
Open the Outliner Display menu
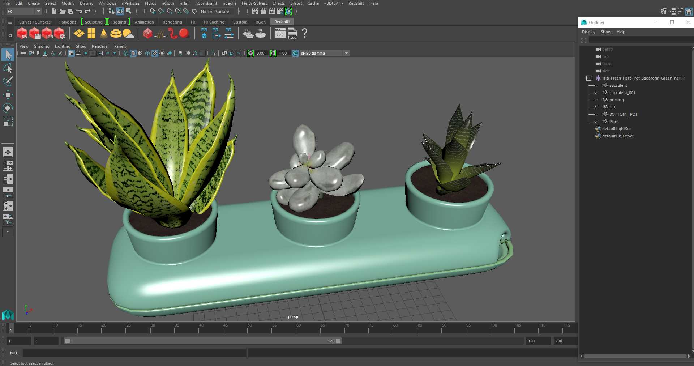pos(588,32)
